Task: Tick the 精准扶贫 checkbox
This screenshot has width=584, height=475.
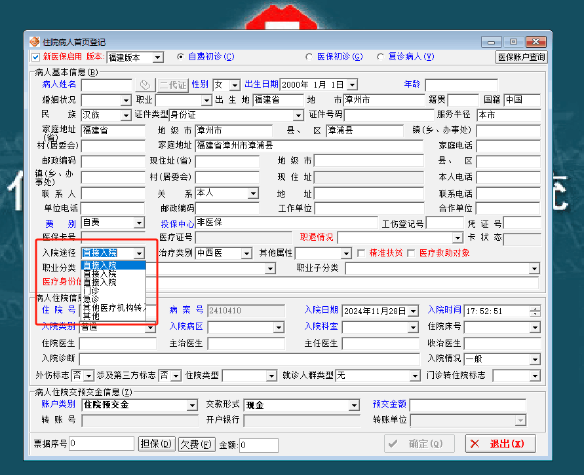Action: [x=361, y=253]
